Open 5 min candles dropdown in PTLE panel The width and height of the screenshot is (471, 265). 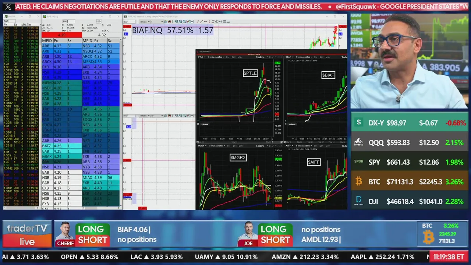[216, 57]
